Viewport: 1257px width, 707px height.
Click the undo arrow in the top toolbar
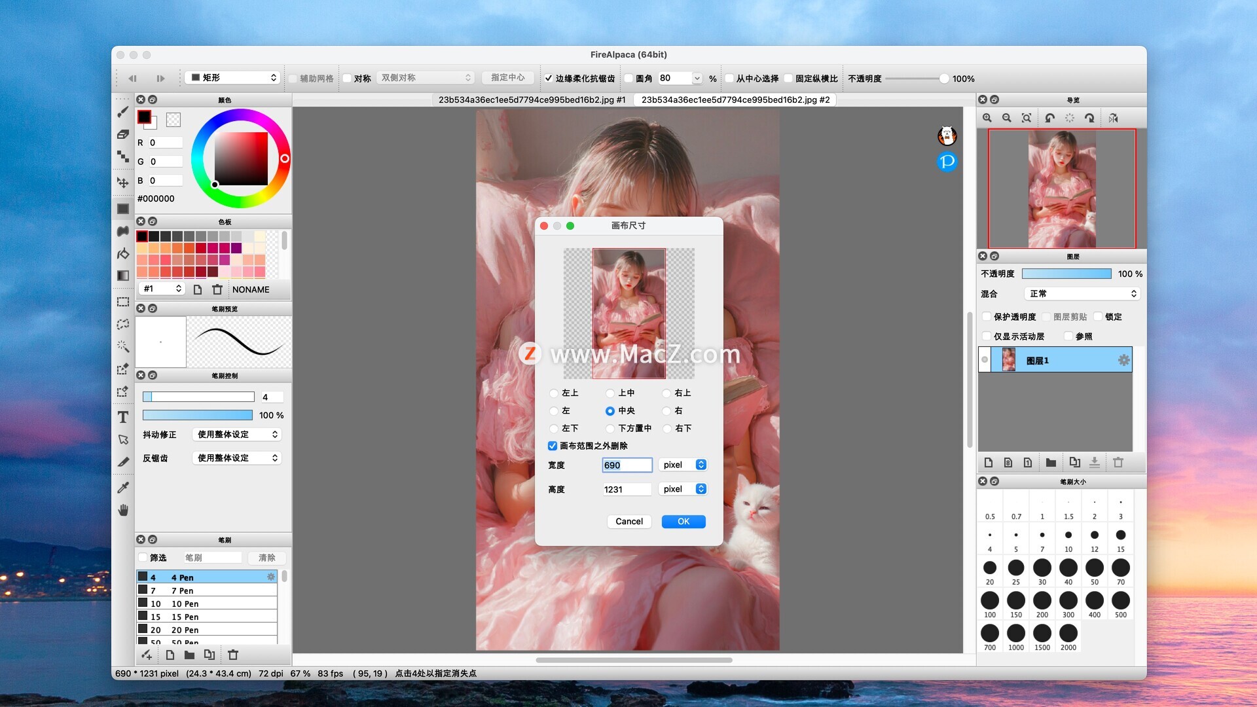pyautogui.click(x=132, y=78)
